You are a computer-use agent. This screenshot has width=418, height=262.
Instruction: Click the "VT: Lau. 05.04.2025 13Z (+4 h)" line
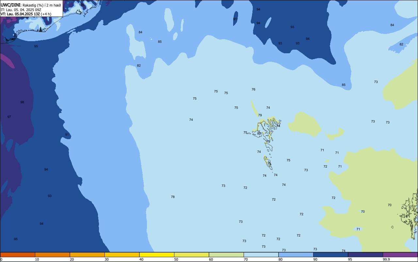click(x=26, y=14)
